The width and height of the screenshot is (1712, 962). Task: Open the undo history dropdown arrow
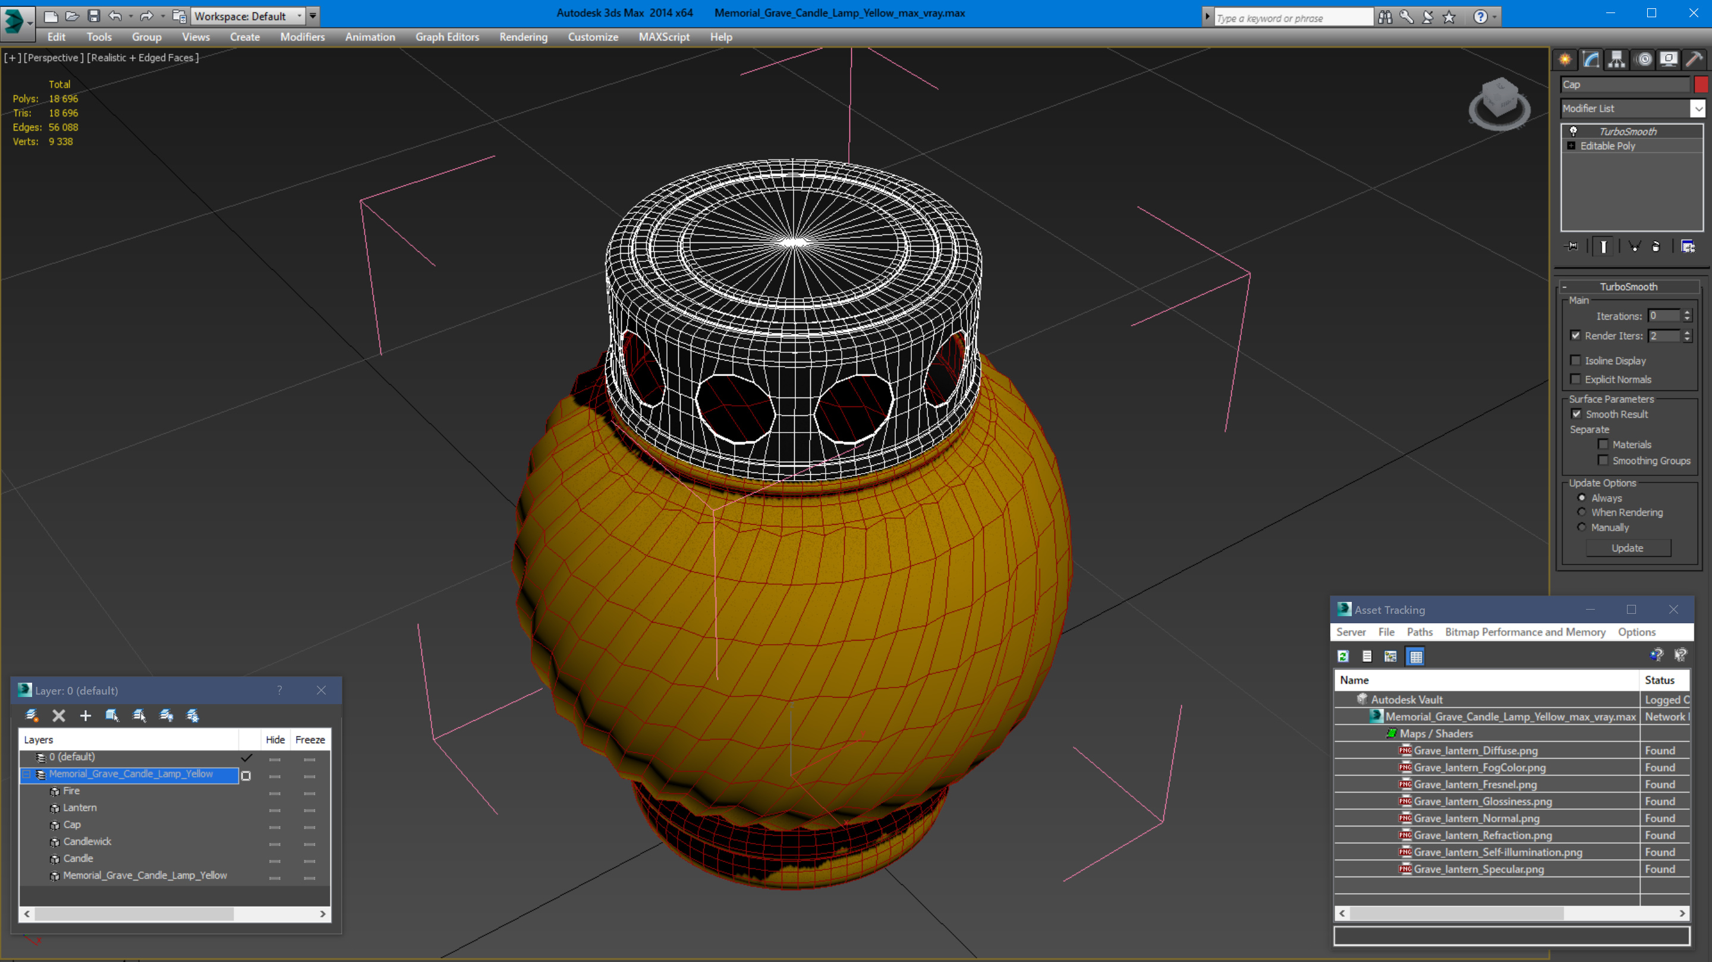[130, 16]
